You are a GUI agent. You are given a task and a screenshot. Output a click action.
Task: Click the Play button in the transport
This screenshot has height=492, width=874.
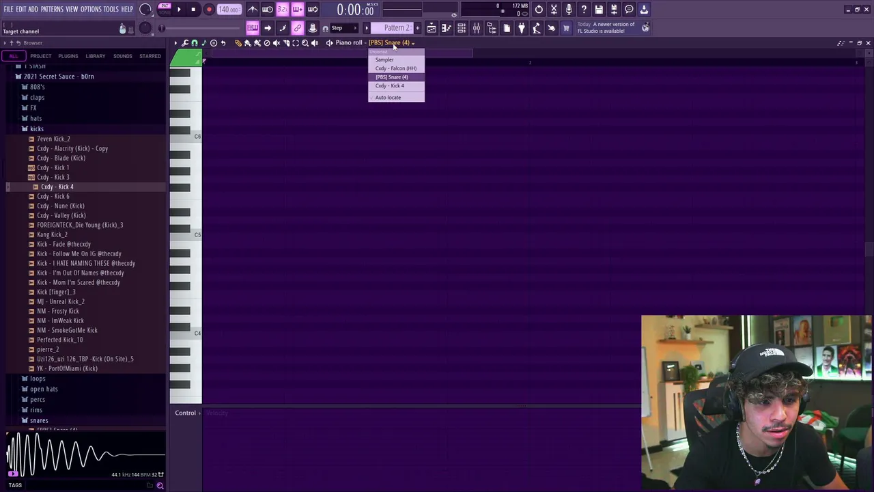coord(179,10)
